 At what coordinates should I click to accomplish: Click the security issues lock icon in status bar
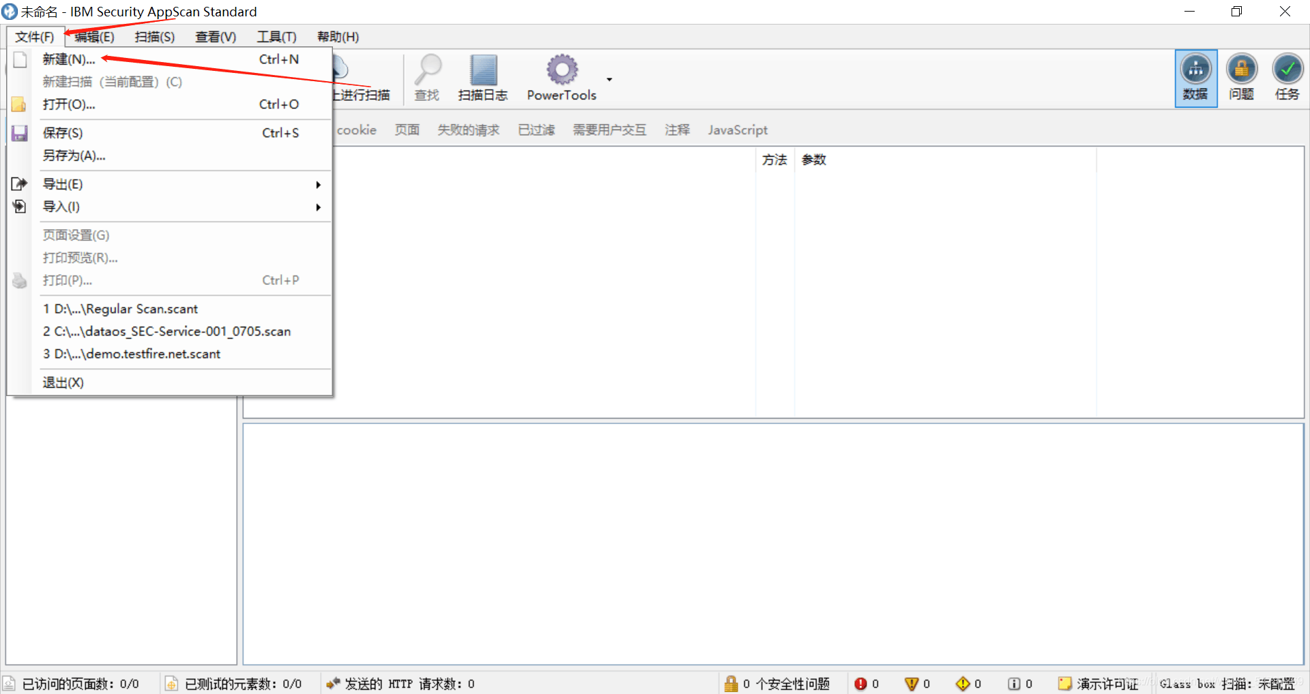731,684
